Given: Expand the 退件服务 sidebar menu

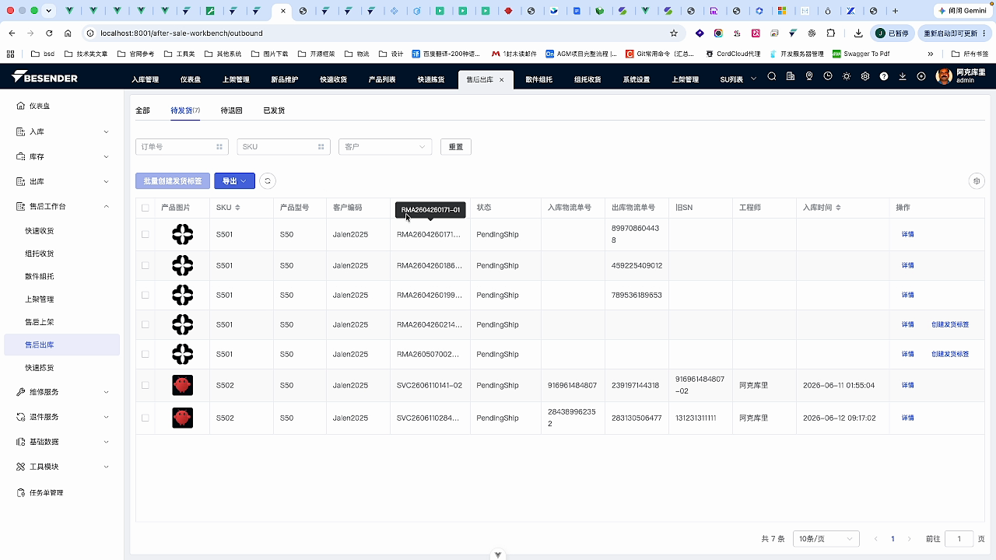Looking at the screenshot, I should (x=62, y=417).
